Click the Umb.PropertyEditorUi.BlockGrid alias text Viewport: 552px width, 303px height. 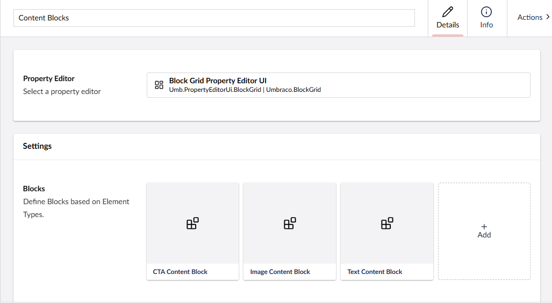(215, 90)
